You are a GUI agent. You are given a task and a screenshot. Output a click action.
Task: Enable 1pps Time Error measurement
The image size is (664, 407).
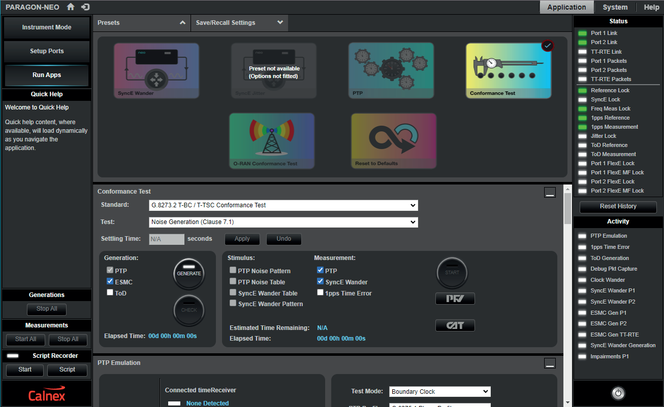click(320, 293)
